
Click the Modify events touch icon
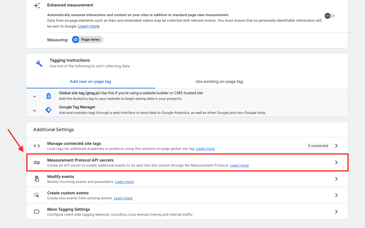click(37, 179)
